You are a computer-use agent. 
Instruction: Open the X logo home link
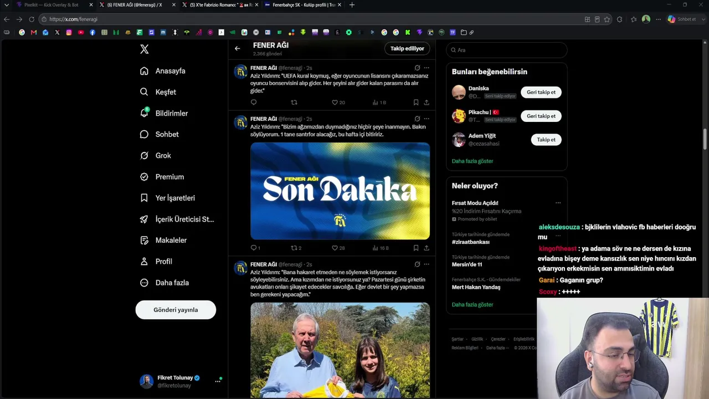click(145, 49)
